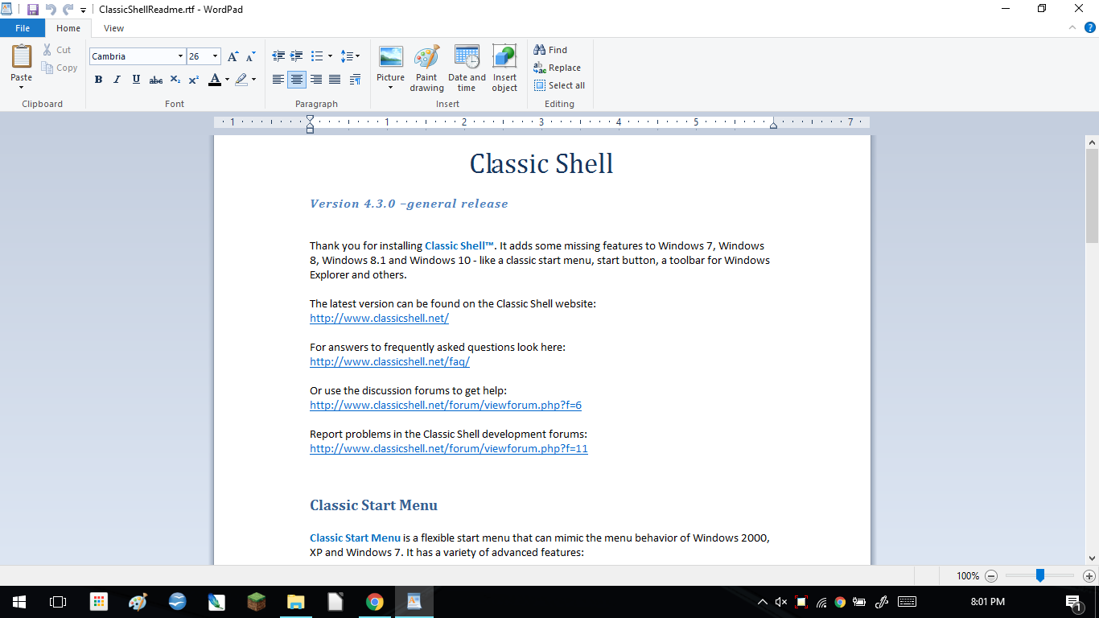1099x618 pixels.
Task: Click the Copy button
Action: click(x=60, y=68)
